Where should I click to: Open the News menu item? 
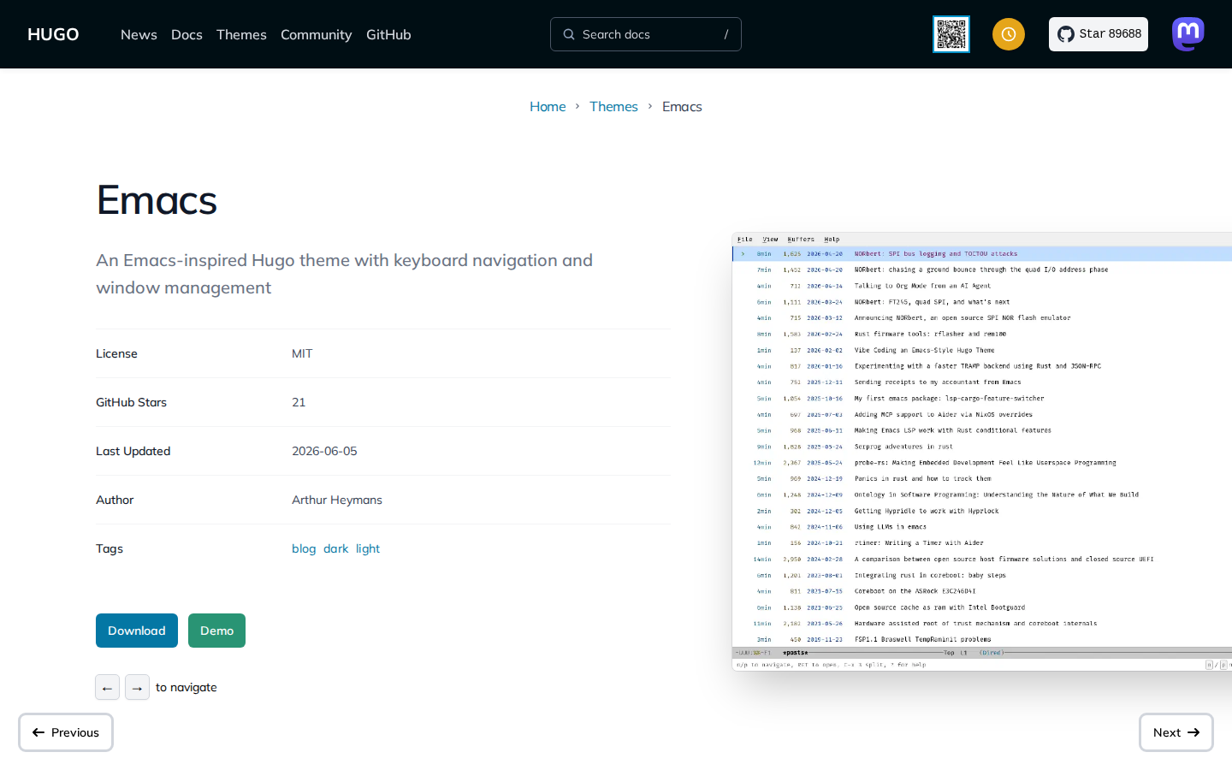[139, 34]
